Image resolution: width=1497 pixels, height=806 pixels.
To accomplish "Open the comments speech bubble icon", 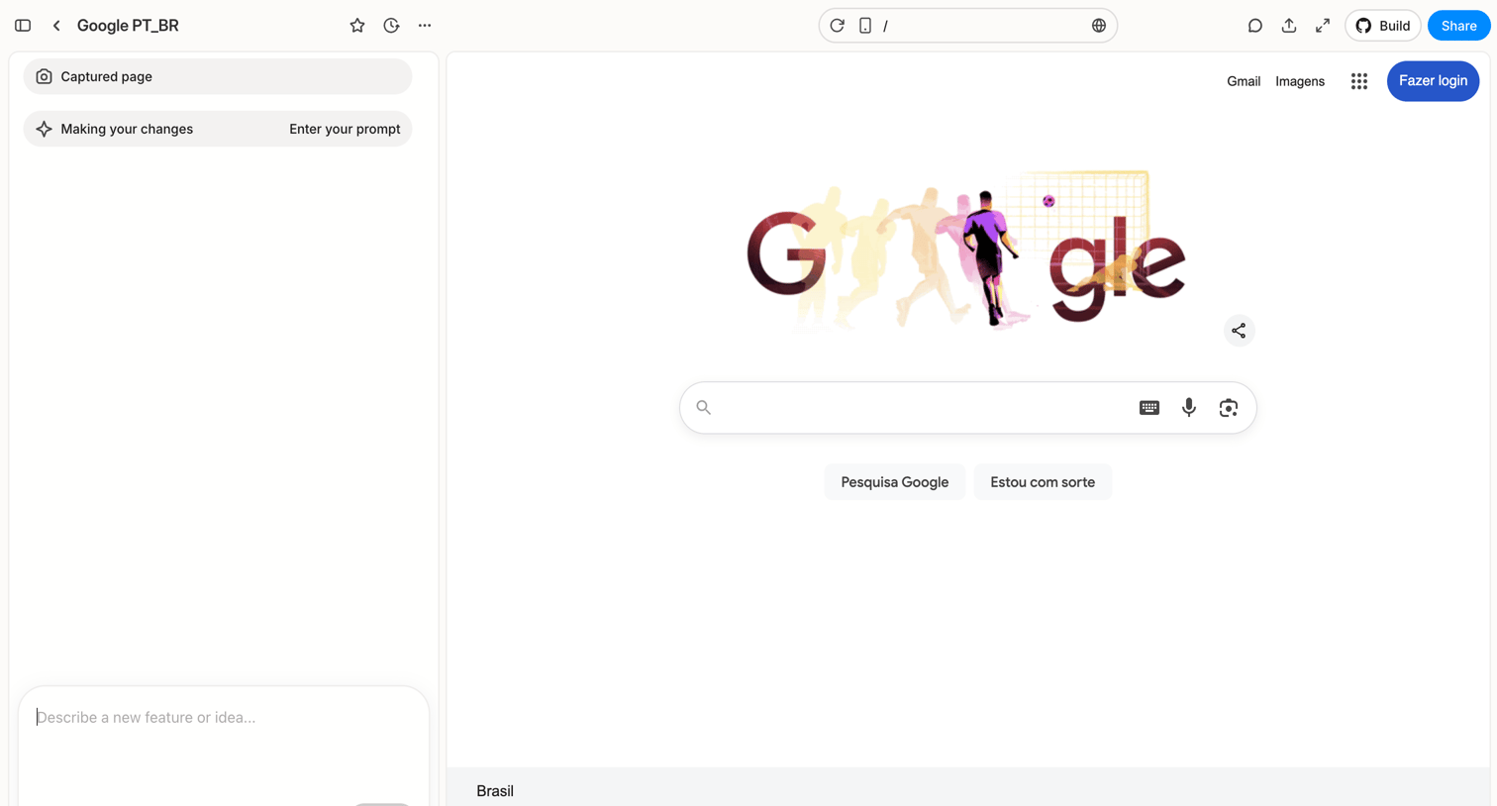I will pyautogui.click(x=1254, y=26).
